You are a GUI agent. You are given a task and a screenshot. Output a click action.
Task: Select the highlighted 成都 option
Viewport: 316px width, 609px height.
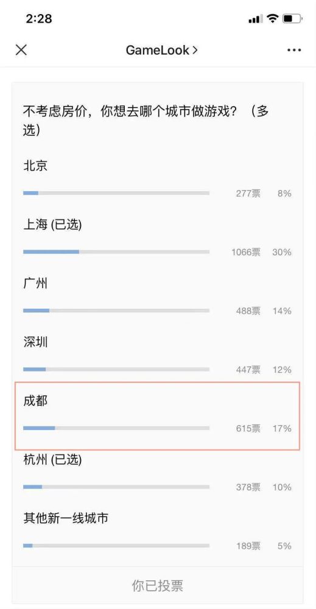point(157,416)
